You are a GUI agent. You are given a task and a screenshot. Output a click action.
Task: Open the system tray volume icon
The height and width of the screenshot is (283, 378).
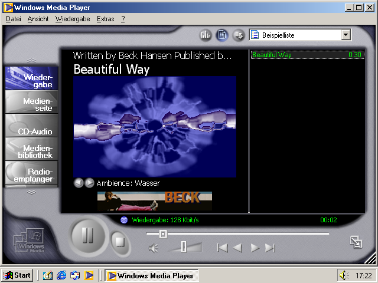pyautogui.click(x=344, y=275)
